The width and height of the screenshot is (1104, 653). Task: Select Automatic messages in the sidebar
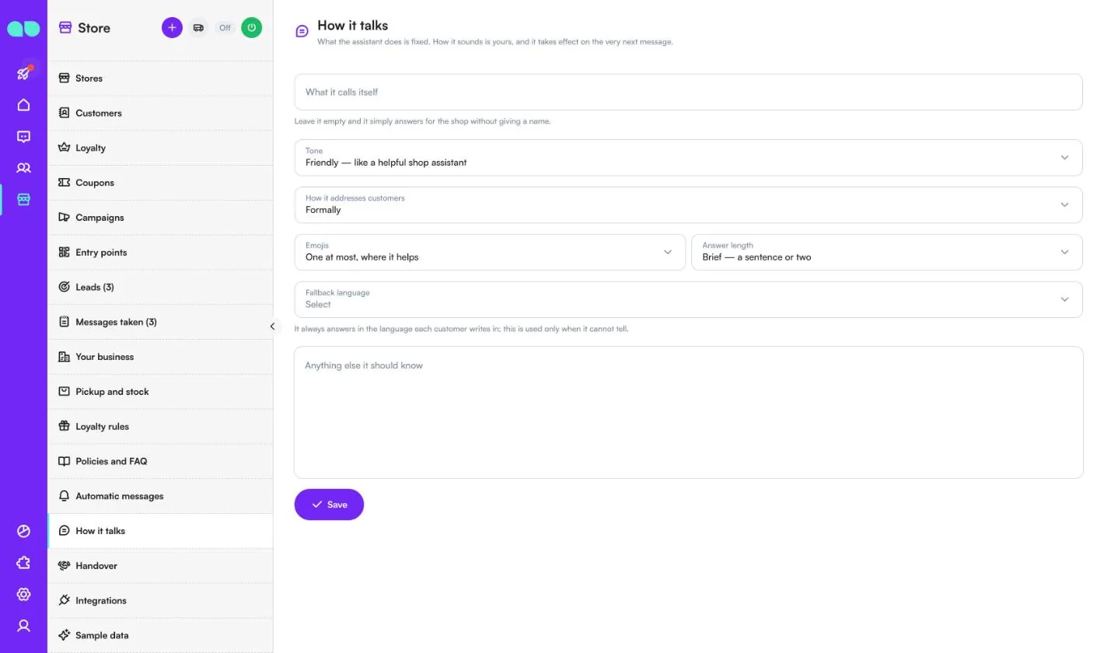pos(160,496)
